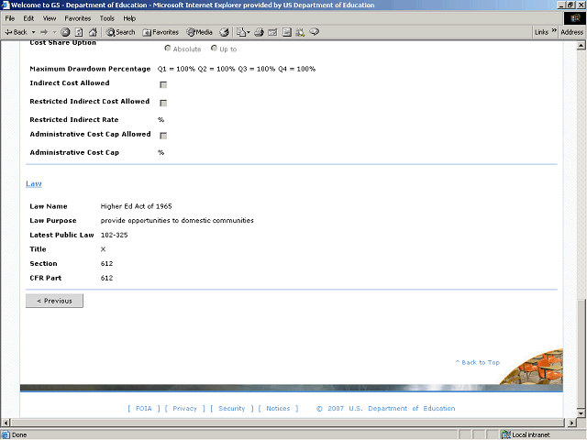Click the Stop loading icon
The image size is (587, 440).
coord(65,32)
